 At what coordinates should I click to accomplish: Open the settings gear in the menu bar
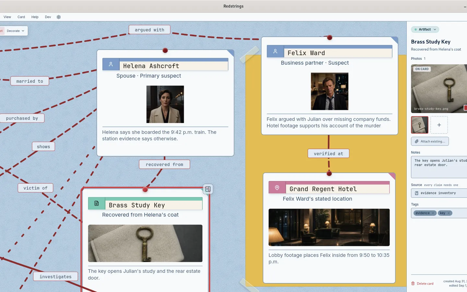tap(59, 17)
